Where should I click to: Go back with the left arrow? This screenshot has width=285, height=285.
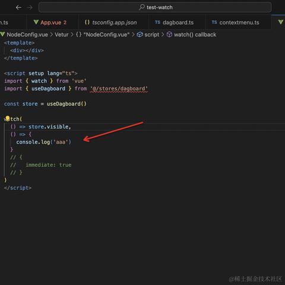point(18,8)
